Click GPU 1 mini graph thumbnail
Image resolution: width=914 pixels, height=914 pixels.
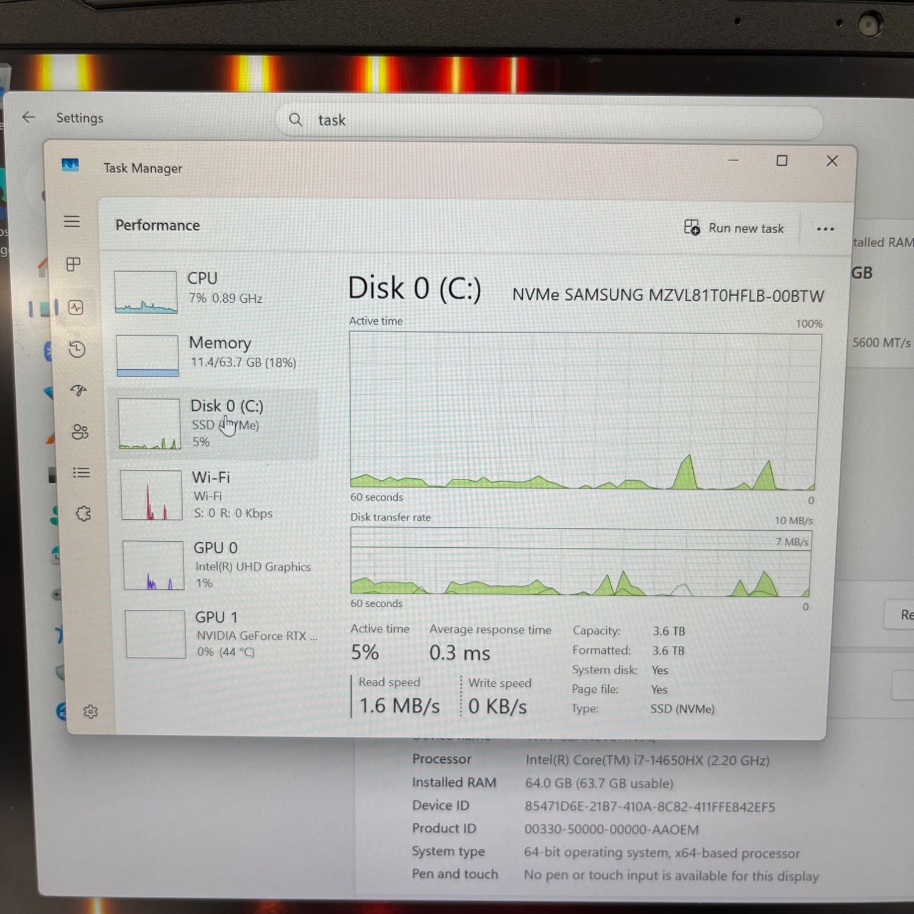pyautogui.click(x=155, y=634)
